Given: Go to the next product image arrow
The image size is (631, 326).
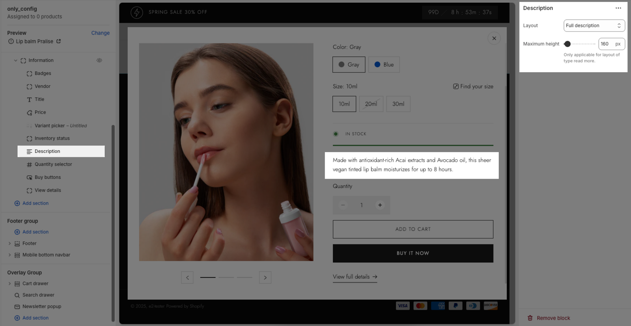Looking at the screenshot, I should [x=265, y=278].
